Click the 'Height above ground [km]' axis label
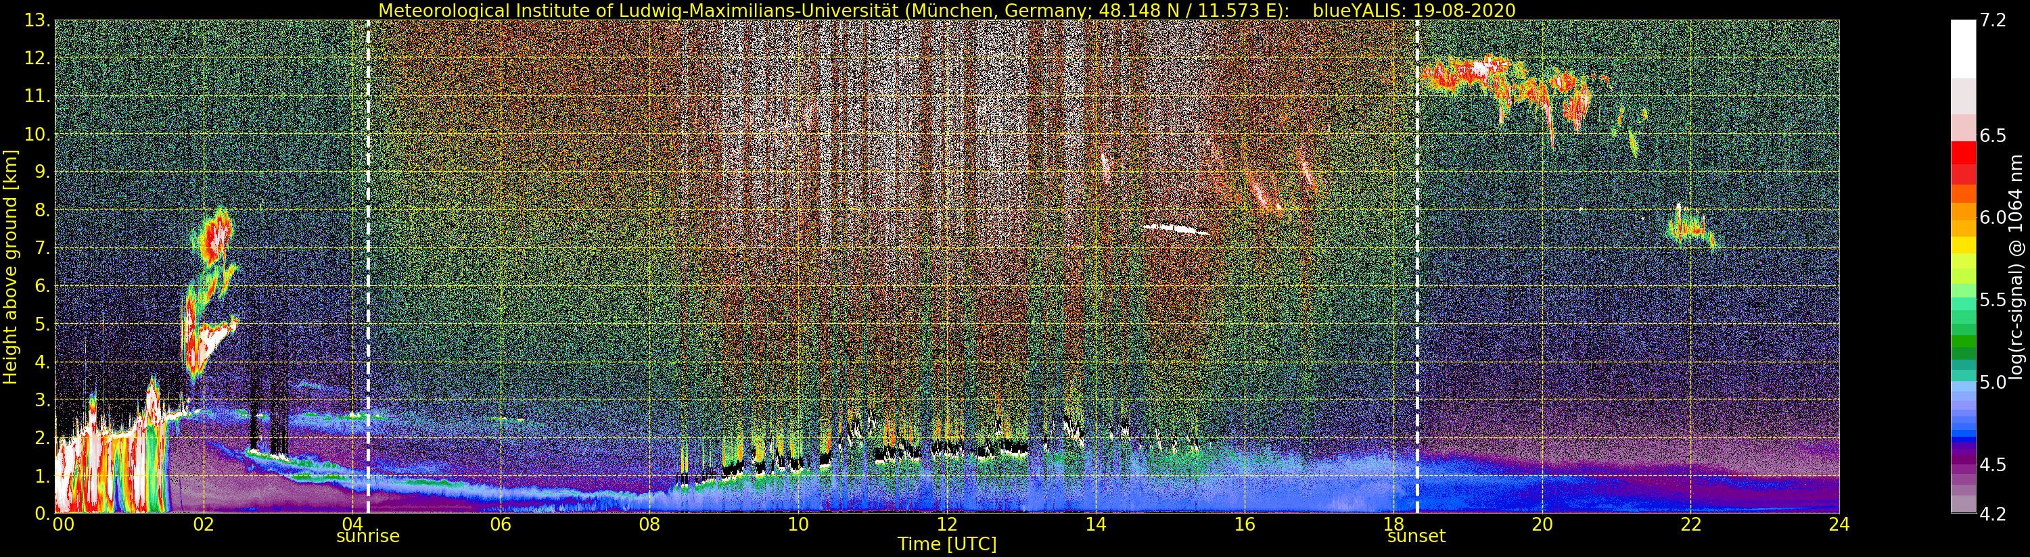This screenshot has height=557, width=2030. point(10,267)
